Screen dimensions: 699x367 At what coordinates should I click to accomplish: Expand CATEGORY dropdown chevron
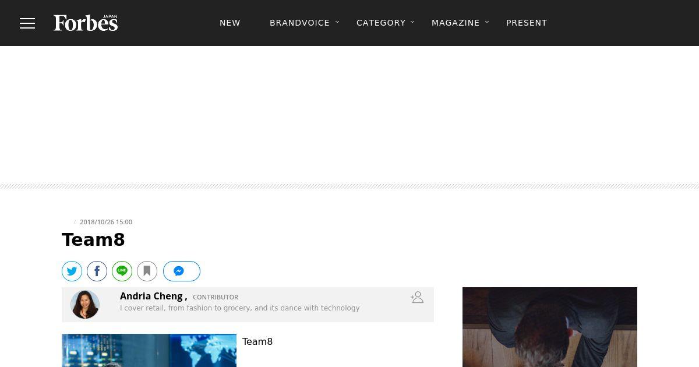(x=412, y=22)
